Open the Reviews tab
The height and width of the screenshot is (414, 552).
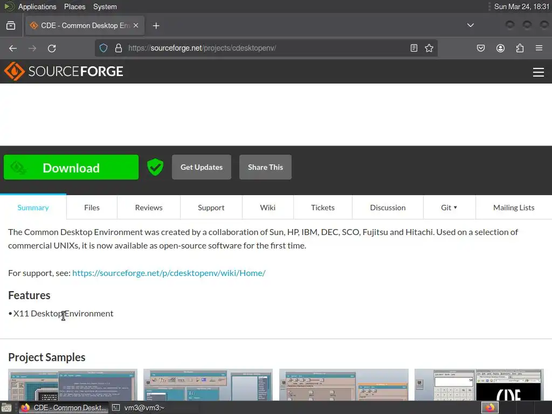(x=149, y=208)
